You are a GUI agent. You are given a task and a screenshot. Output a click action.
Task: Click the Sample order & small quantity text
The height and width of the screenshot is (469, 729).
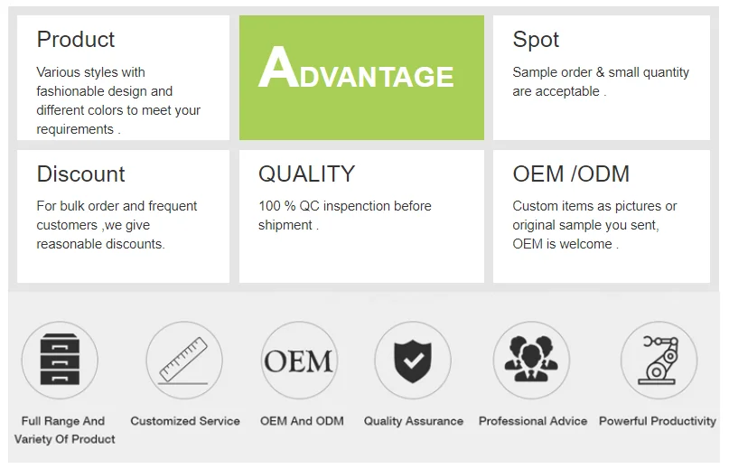601,82
